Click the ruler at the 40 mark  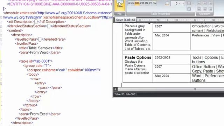pos(158,20)
